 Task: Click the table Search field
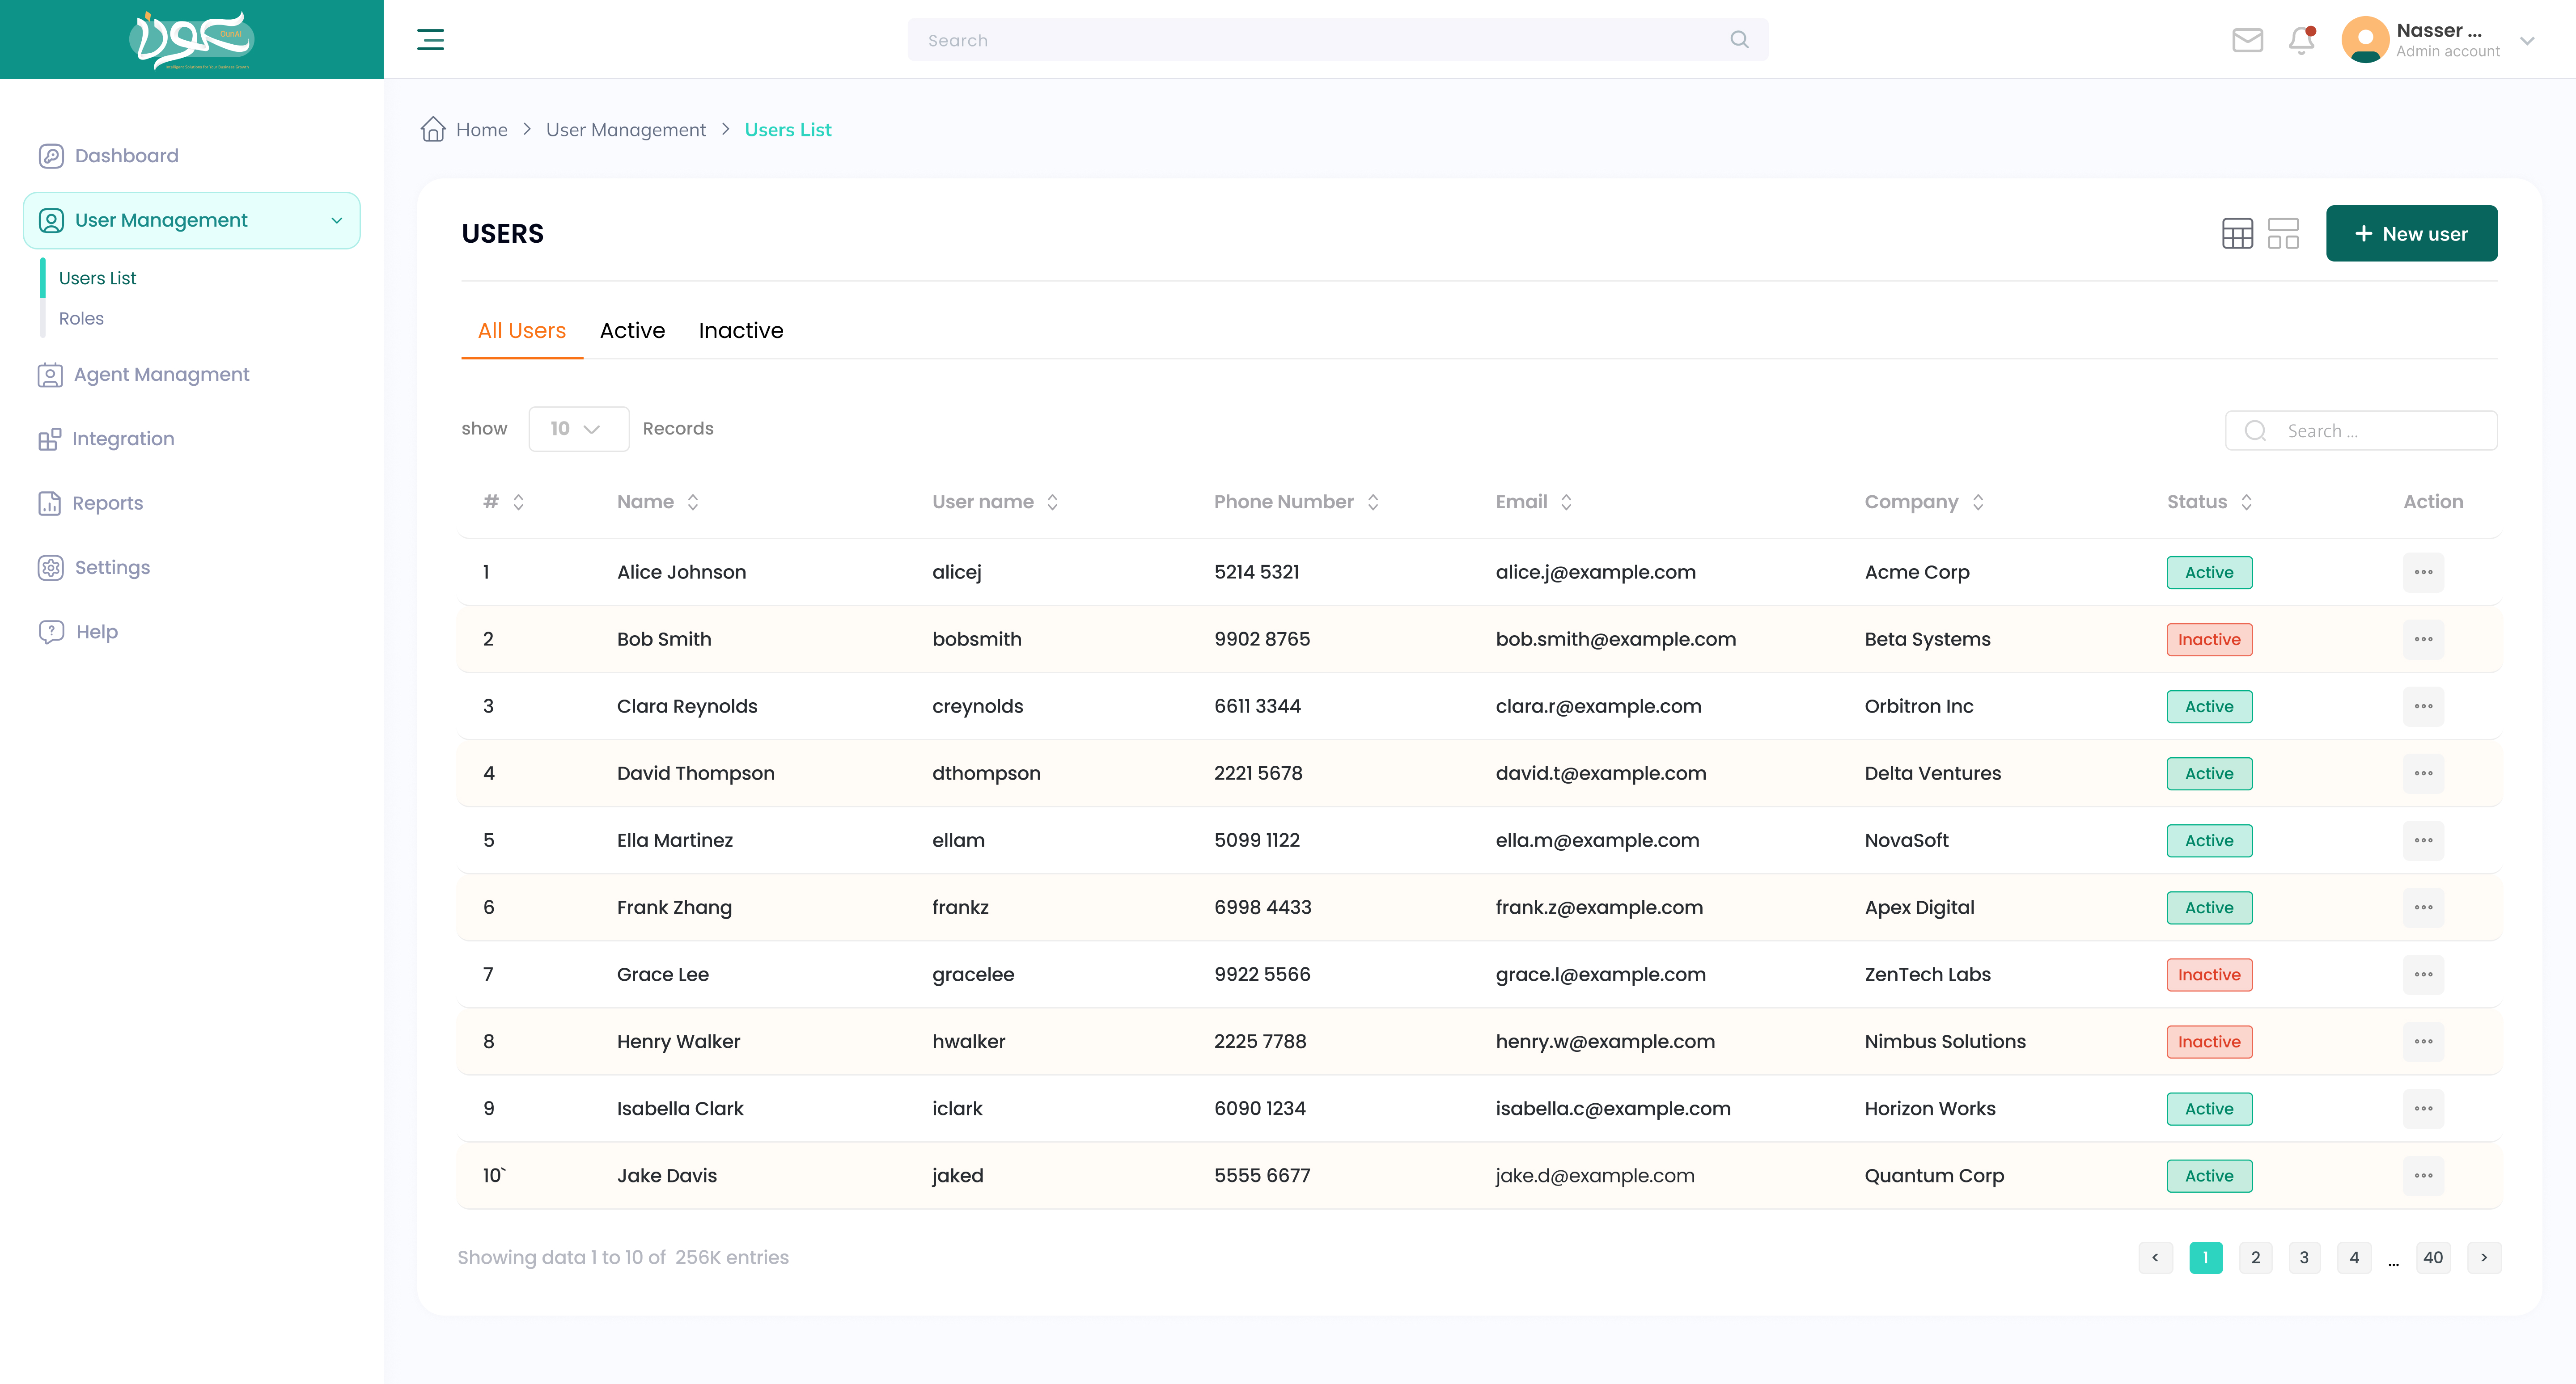click(2361, 430)
